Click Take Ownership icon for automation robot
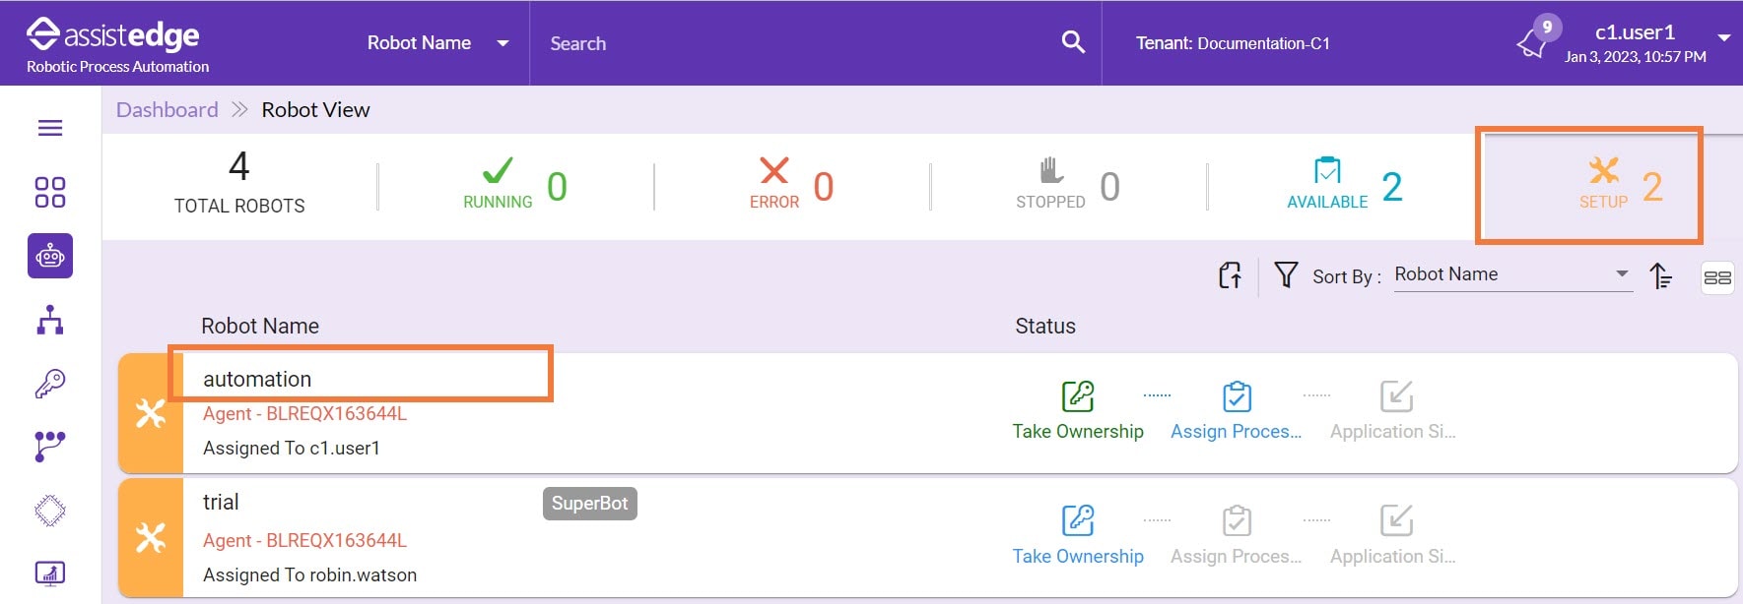 pos(1078,395)
